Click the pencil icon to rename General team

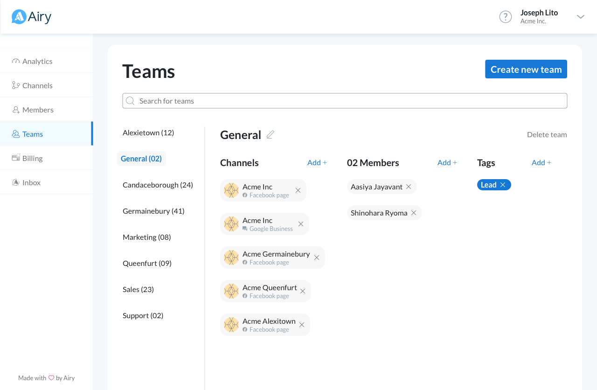click(x=271, y=135)
